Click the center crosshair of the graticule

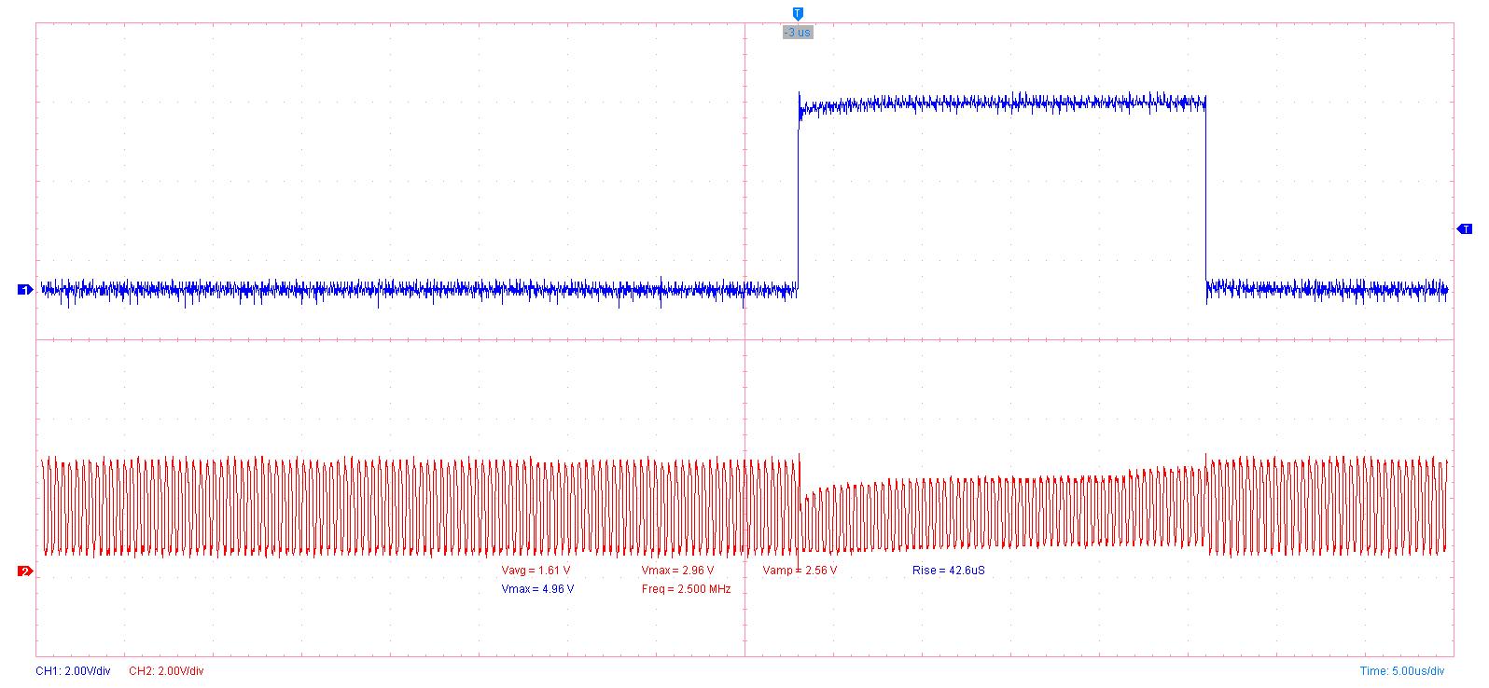tap(745, 339)
